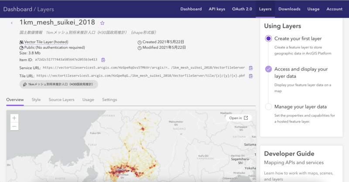This screenshot has width=349, height=182.
Task: Click the Saitama label on the map
Action: (250, 145)
